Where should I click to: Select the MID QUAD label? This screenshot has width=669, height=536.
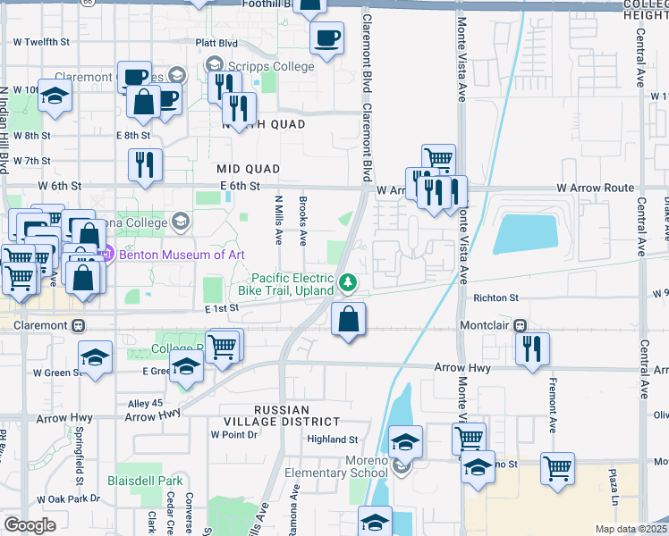249,169
